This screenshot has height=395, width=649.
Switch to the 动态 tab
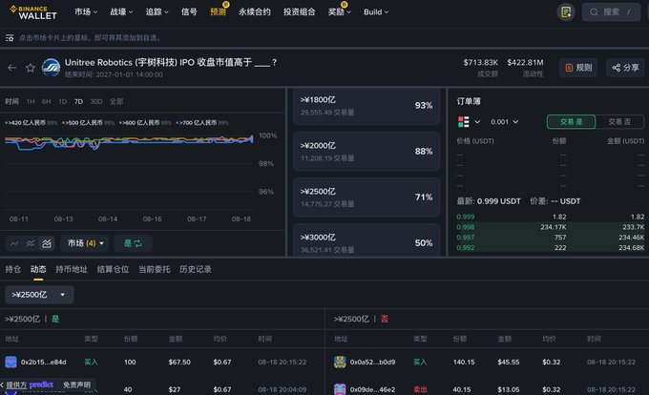38,269
